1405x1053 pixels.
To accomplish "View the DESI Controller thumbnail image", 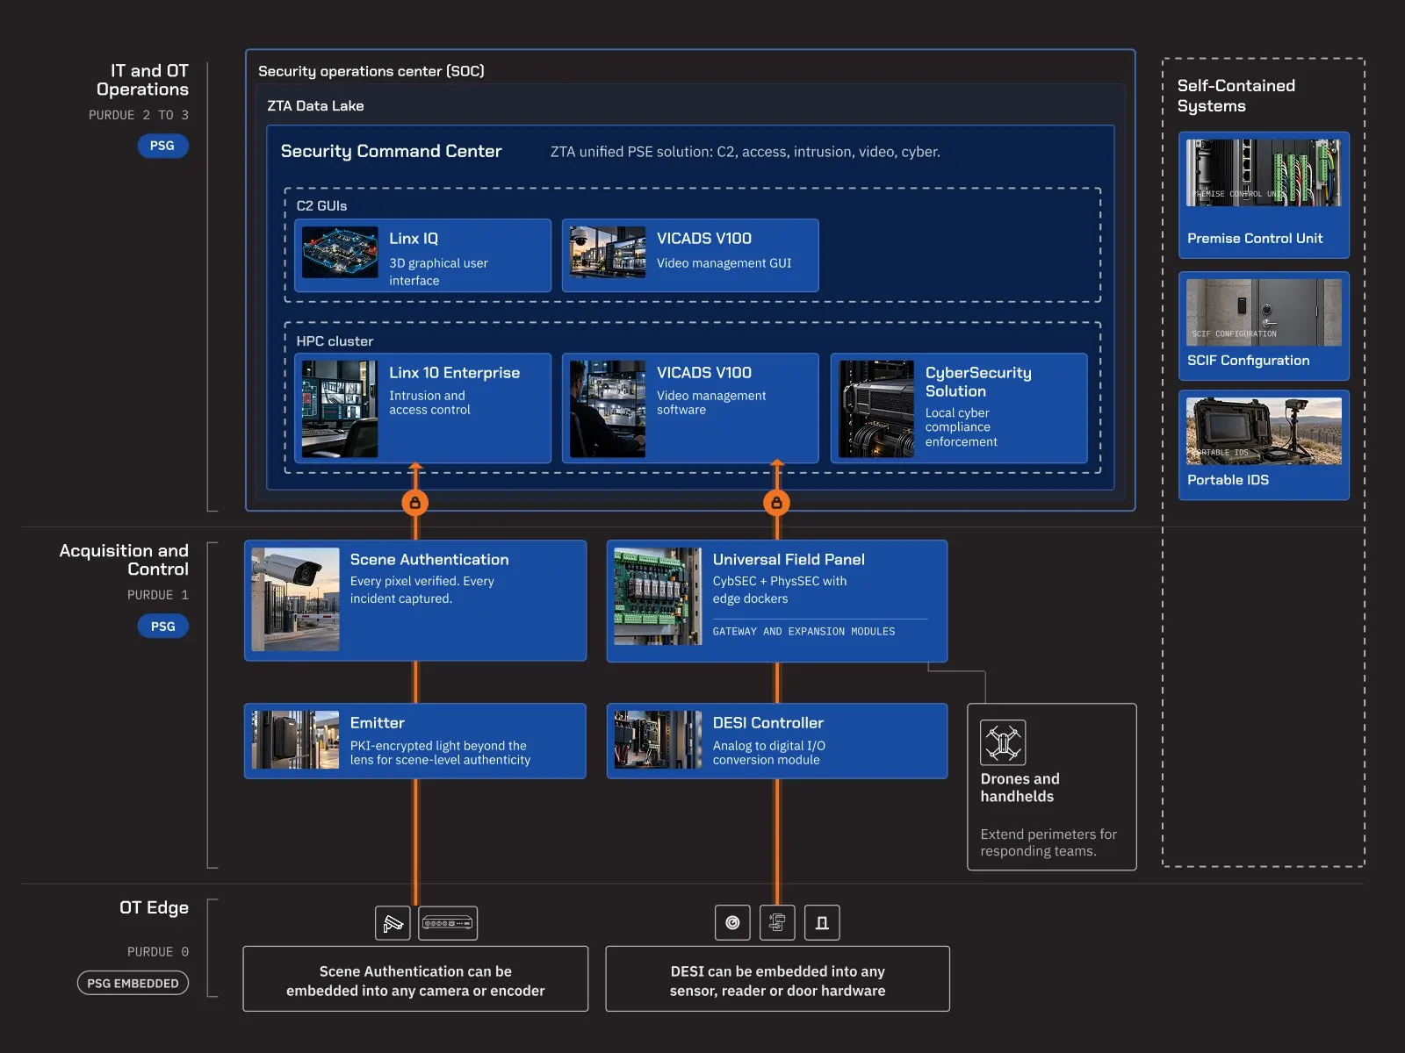I will point(658,740).
